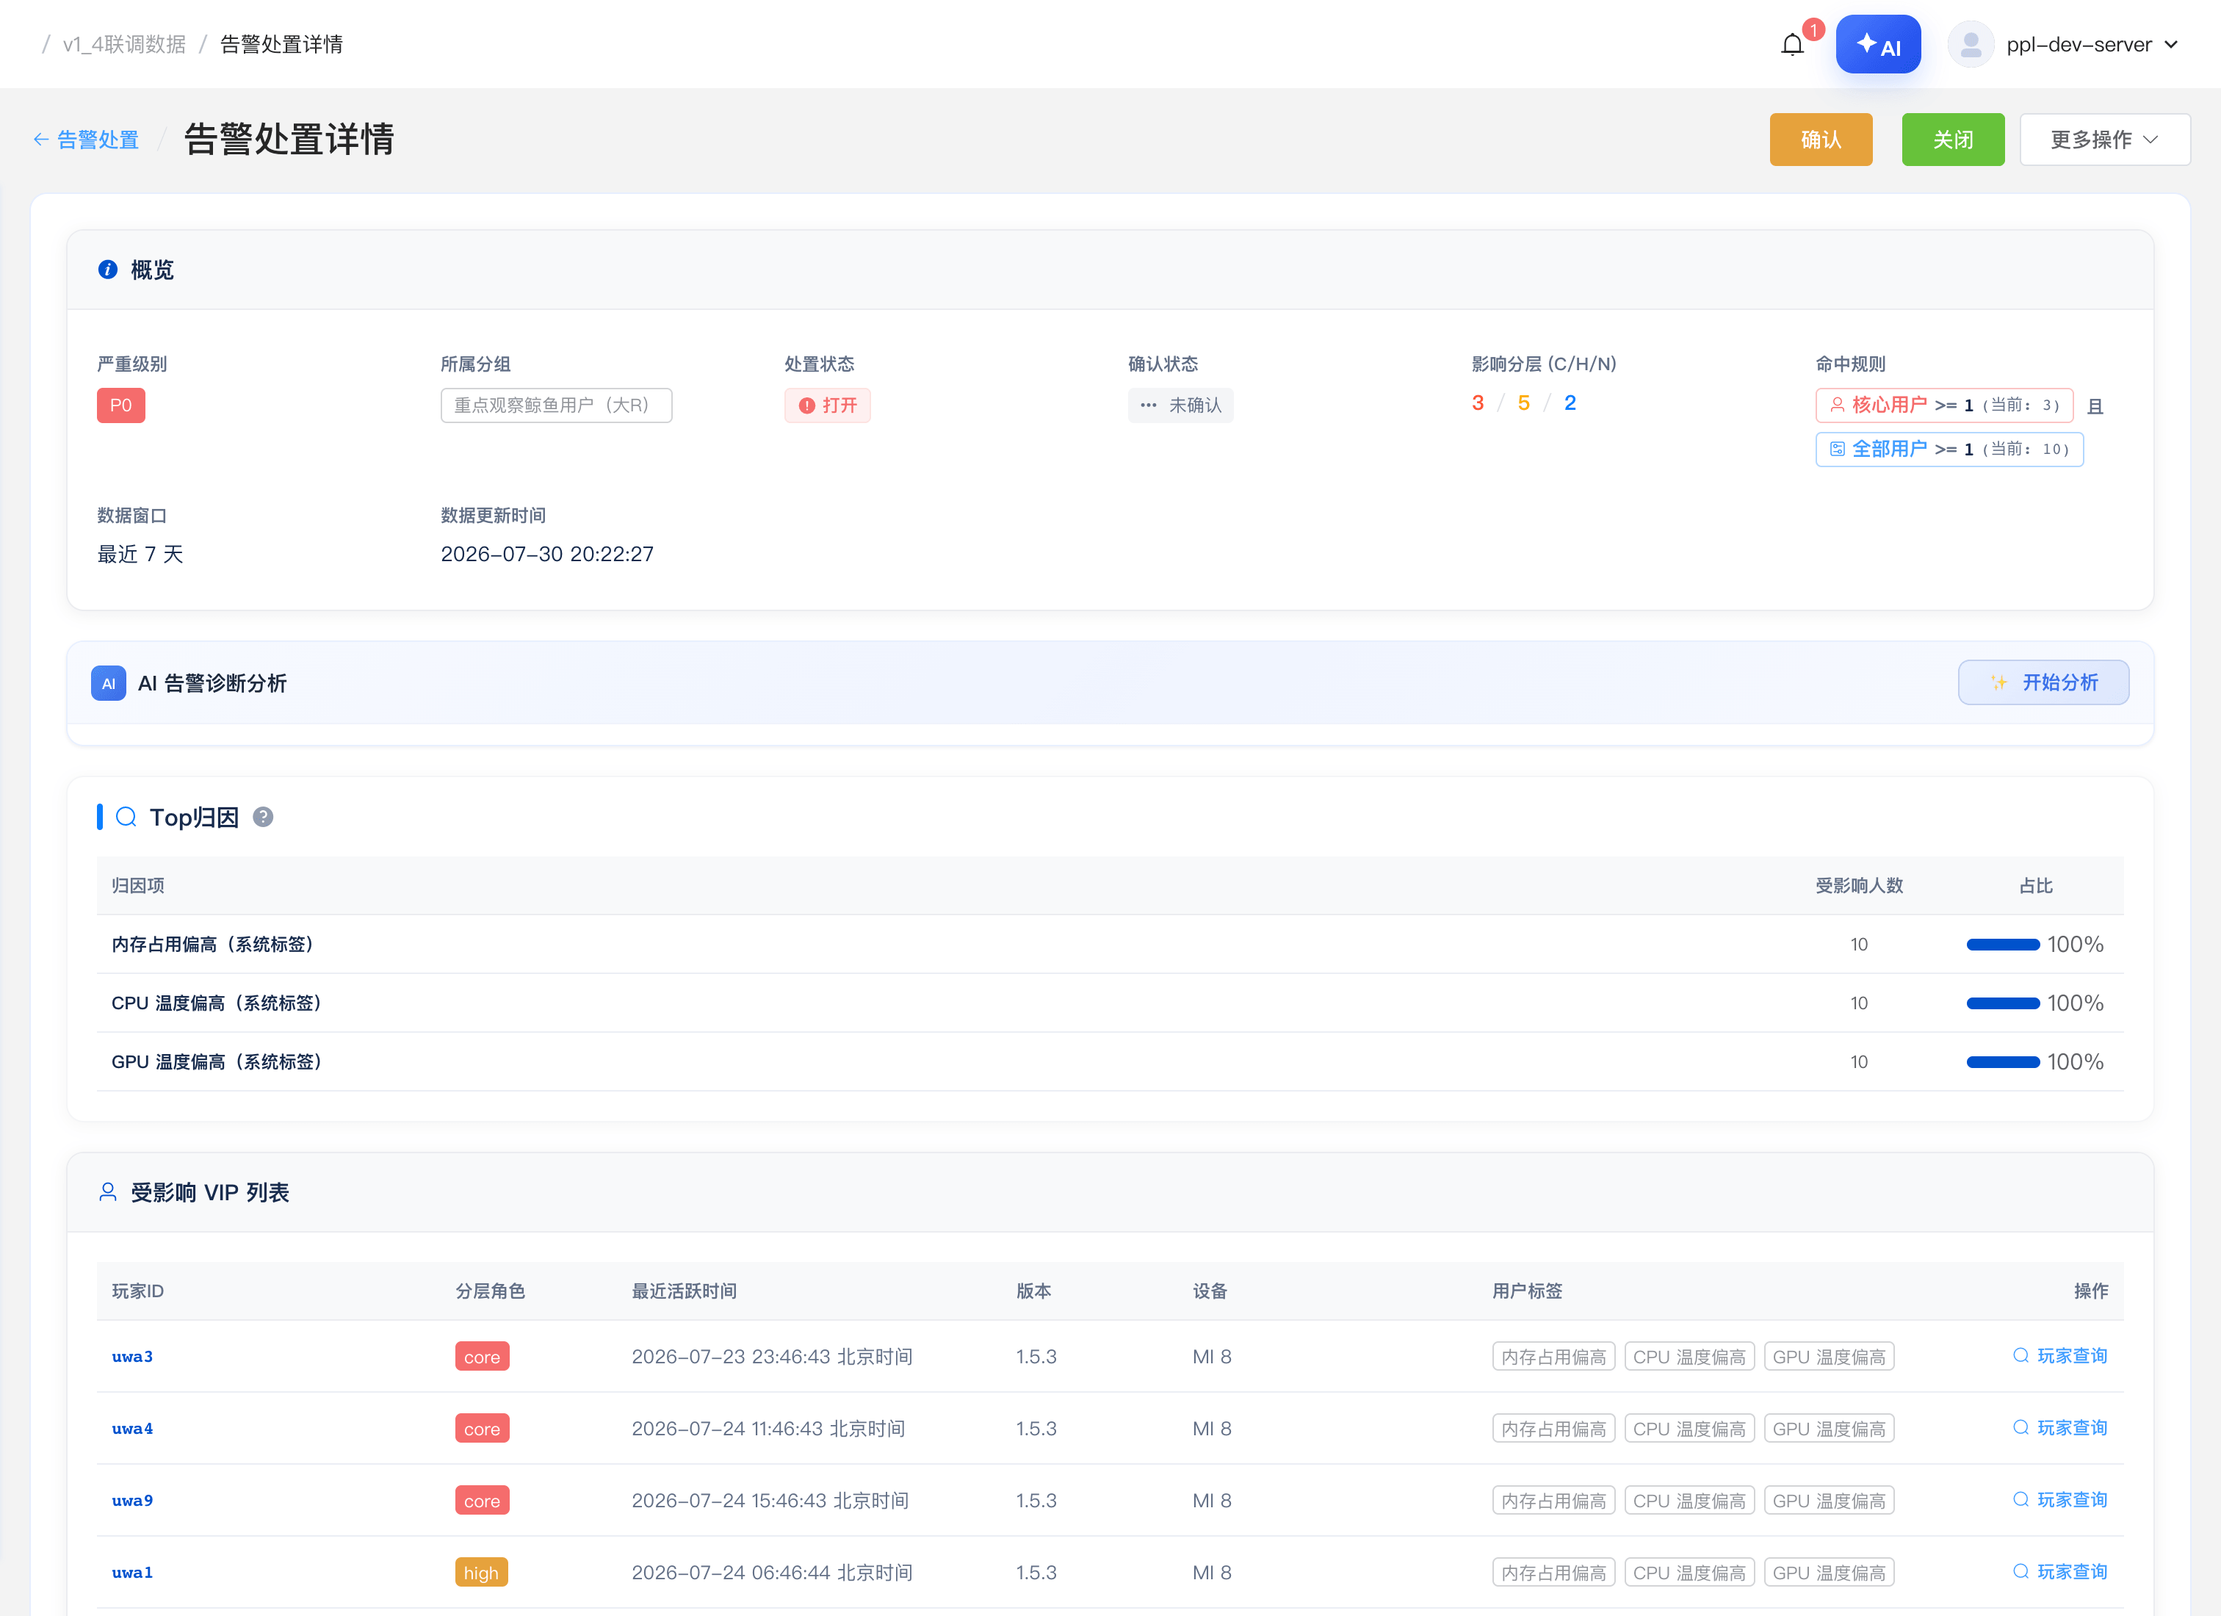Click the red core count 3
Viewport: 2221px width, 1616px height.
click(1478, 403)
